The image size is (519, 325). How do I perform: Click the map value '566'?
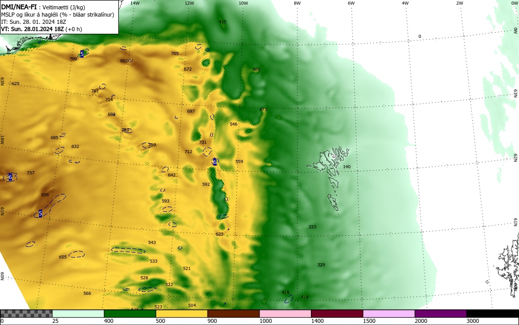click(x=87, y=293)
